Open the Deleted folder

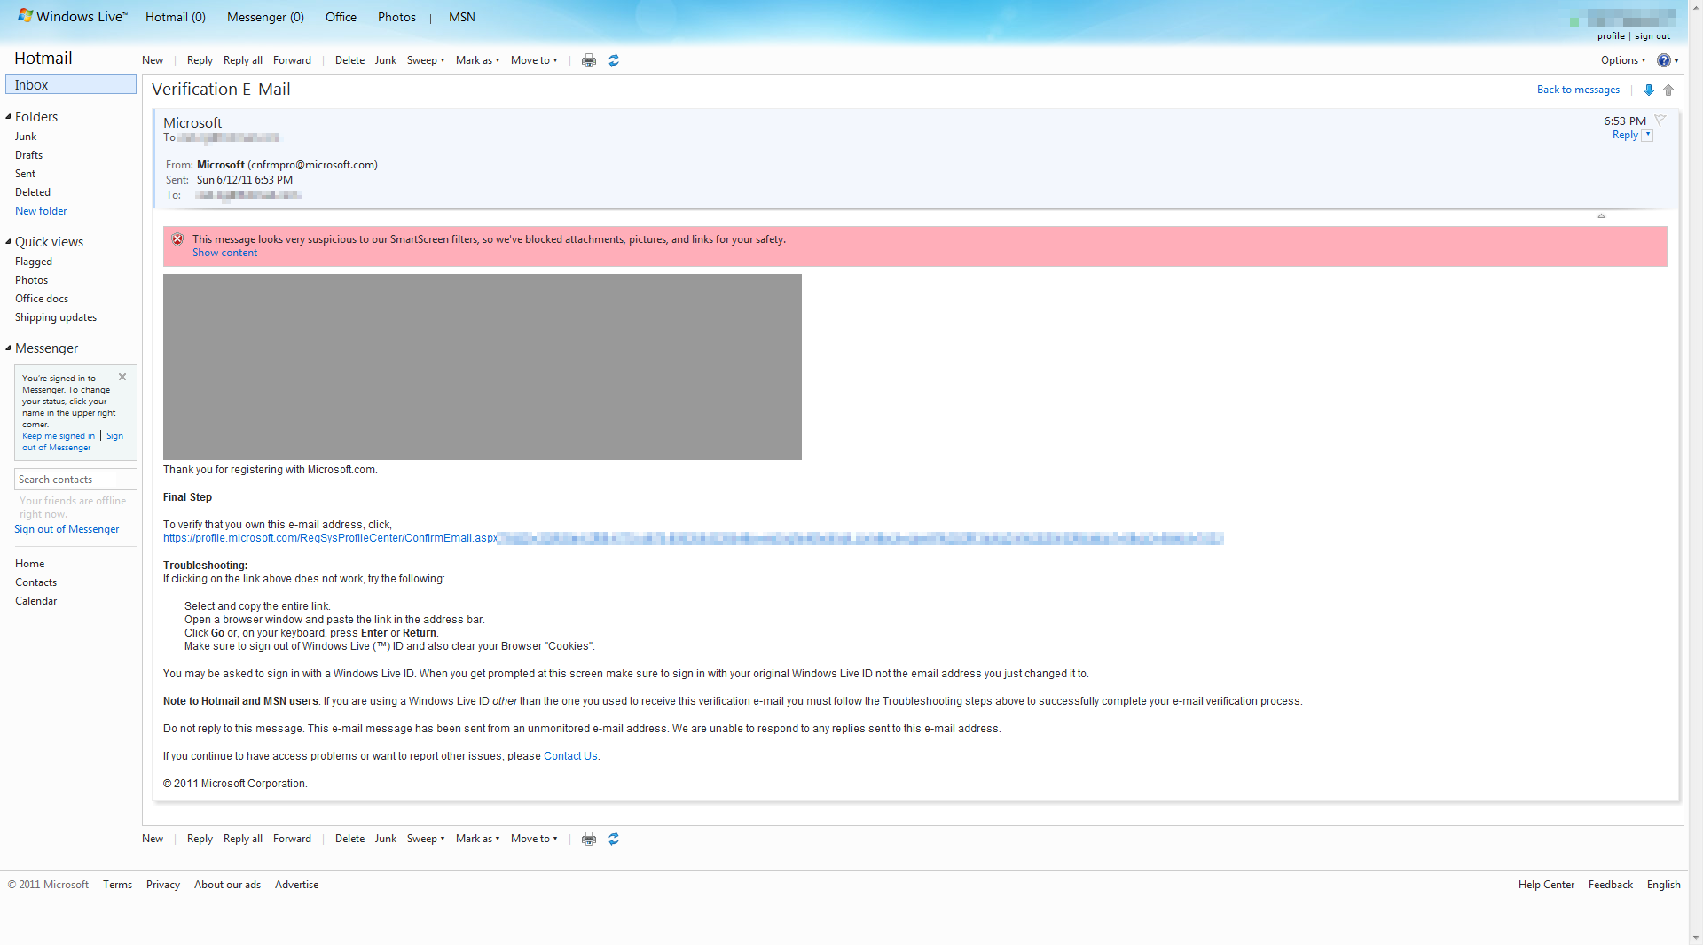click(x=33, y=192)
